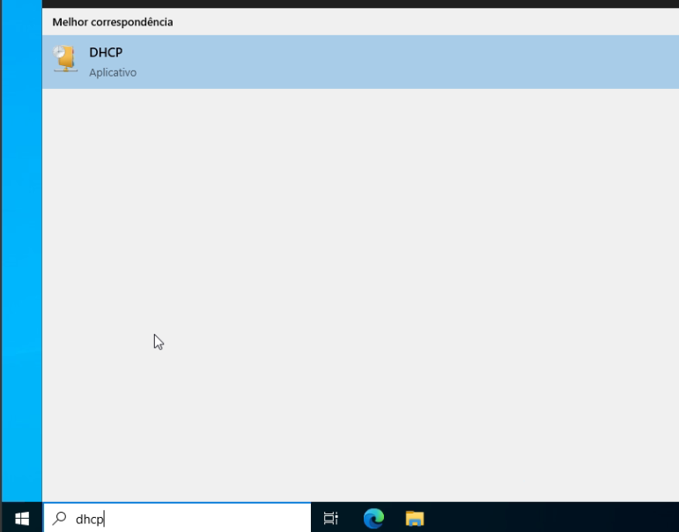This screenshot has height=532, width=679.
Task: Open File Explorer from the taskbar
Action: coord(415,519)
